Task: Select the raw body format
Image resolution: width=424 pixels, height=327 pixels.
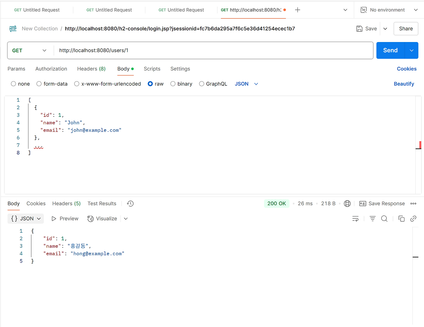Action: (x=150, y=84)
